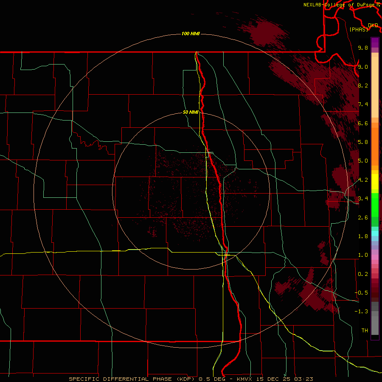Viewport: 382px width, 382px height.
Task: Click the 9.8 scale value
Action: [x=363, y=48]
